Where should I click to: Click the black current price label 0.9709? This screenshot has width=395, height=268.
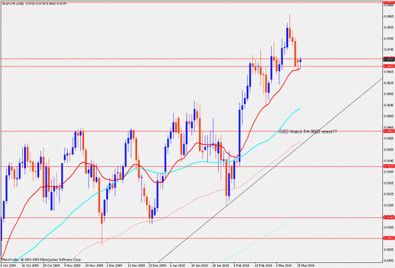[389, 59]
